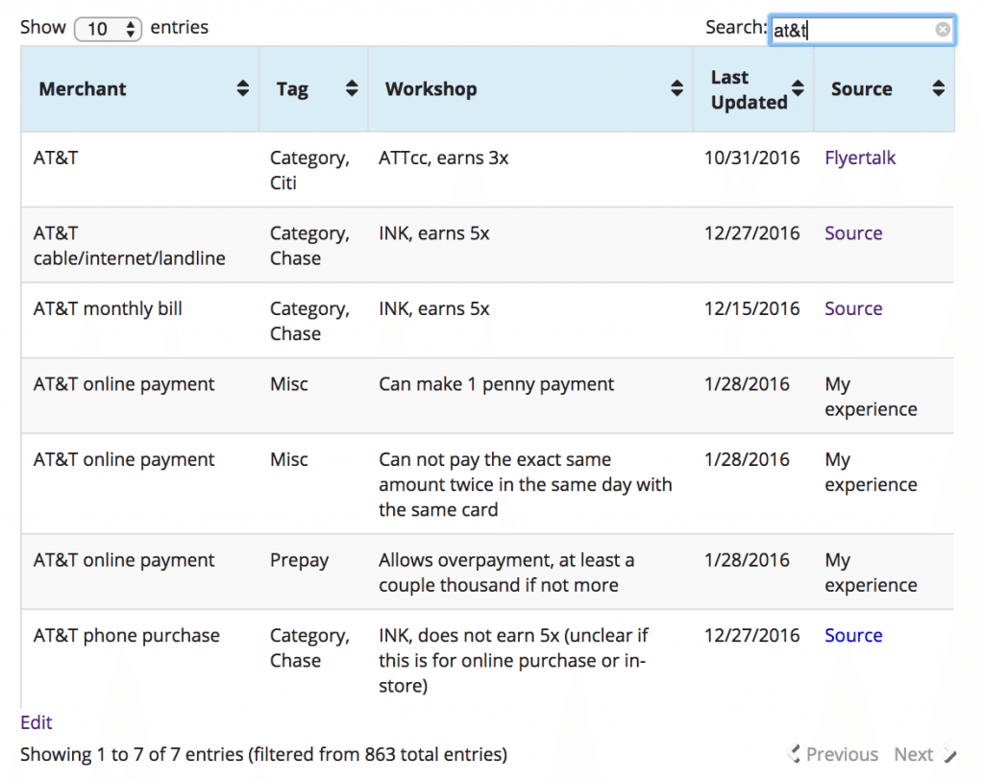
Task: Click the entries count stepper arrows
Action: pyautogui.click(x=132, y=28)
